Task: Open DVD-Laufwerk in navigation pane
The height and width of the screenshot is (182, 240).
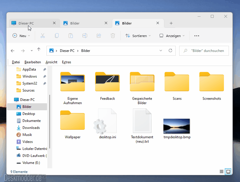Action: [32, 156]
